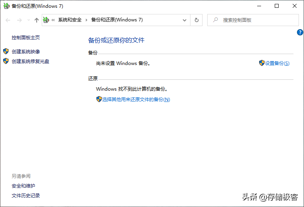
Task: Expand the chevron after 系统和安全
Action: pyautogui.click(x=86, y=20)
